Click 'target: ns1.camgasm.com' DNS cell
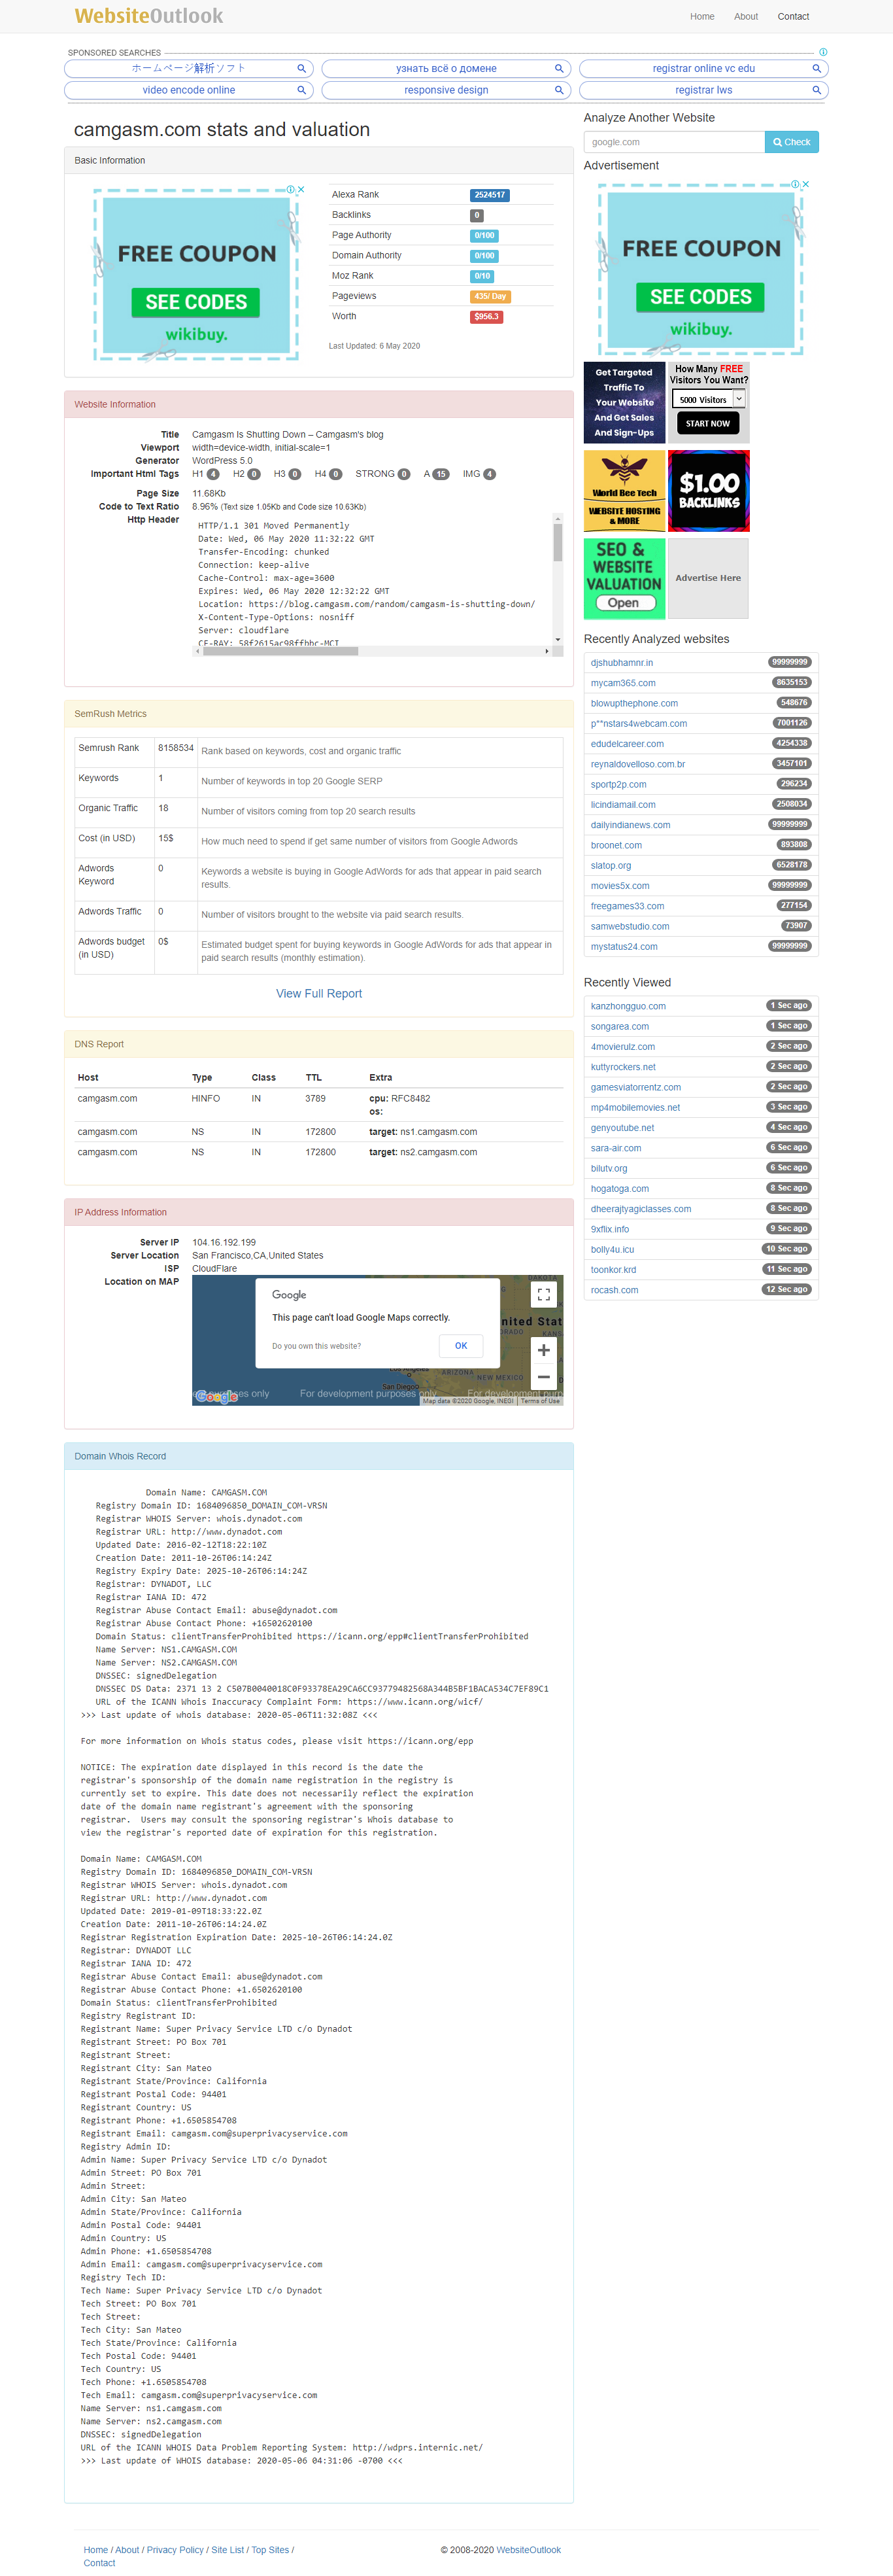 pyautogui.click(x=424, y=1132)
